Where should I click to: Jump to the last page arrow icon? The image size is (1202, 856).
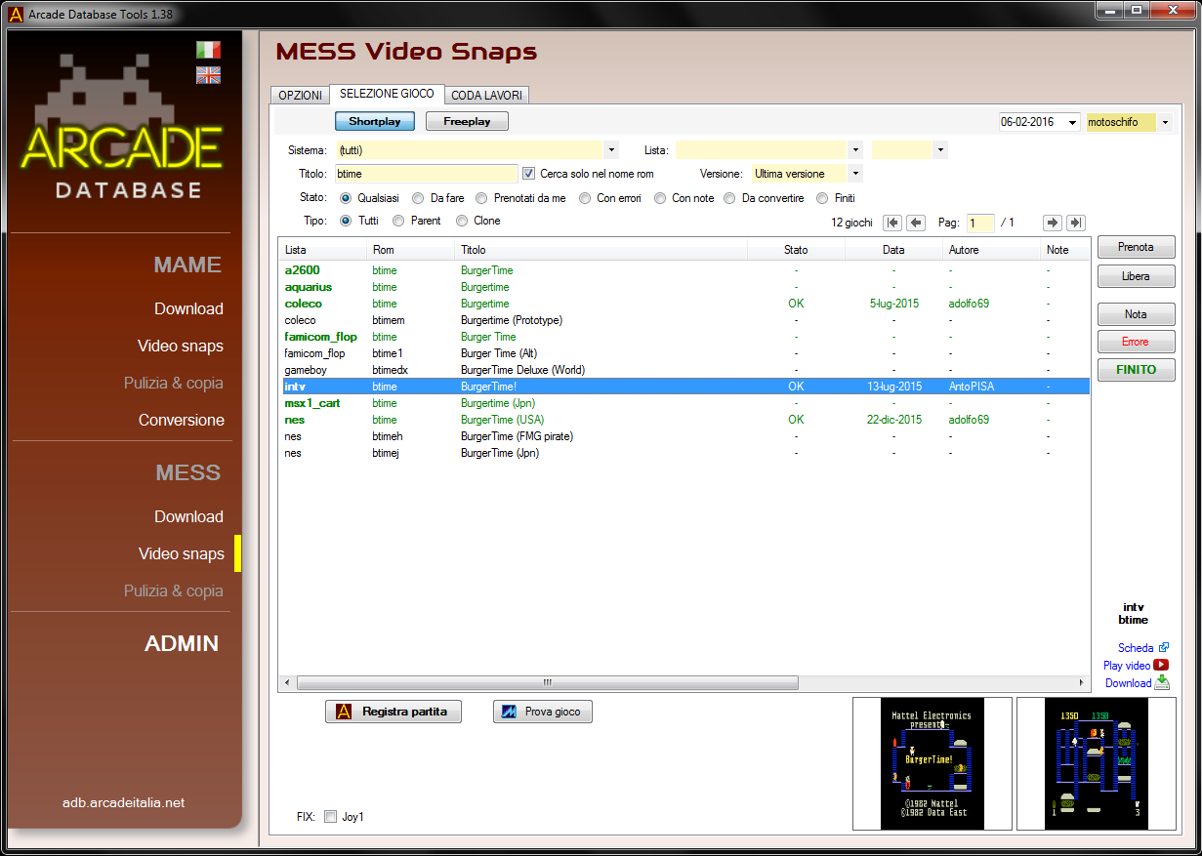1075,223
